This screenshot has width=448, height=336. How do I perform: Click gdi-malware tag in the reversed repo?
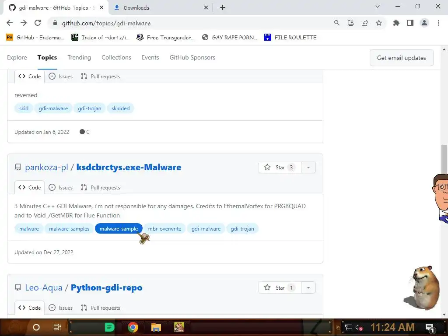[x=53, y=108]
